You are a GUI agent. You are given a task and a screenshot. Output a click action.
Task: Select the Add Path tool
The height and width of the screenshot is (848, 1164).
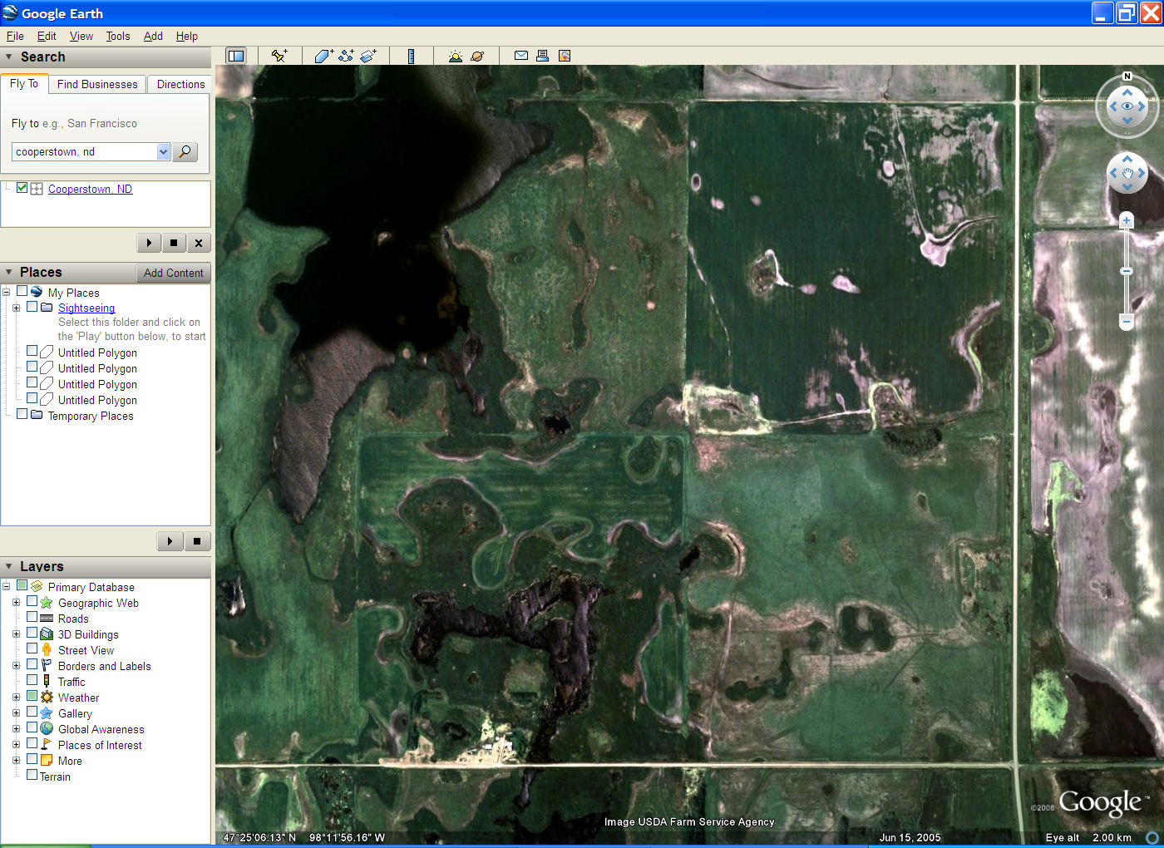(x=346, y=56)
